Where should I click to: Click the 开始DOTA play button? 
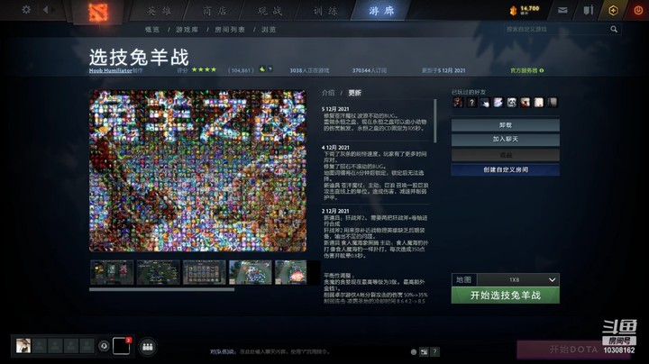(x=573, y=350)
